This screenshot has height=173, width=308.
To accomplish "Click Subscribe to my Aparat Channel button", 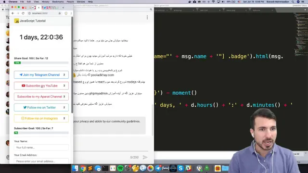I will 41,97.
